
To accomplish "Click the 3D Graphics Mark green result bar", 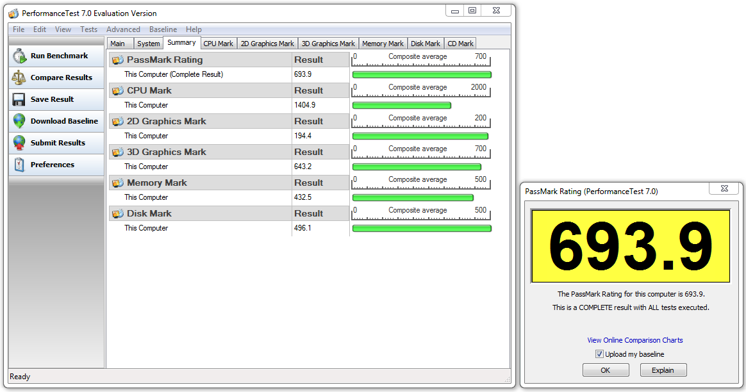I will 417,167.
